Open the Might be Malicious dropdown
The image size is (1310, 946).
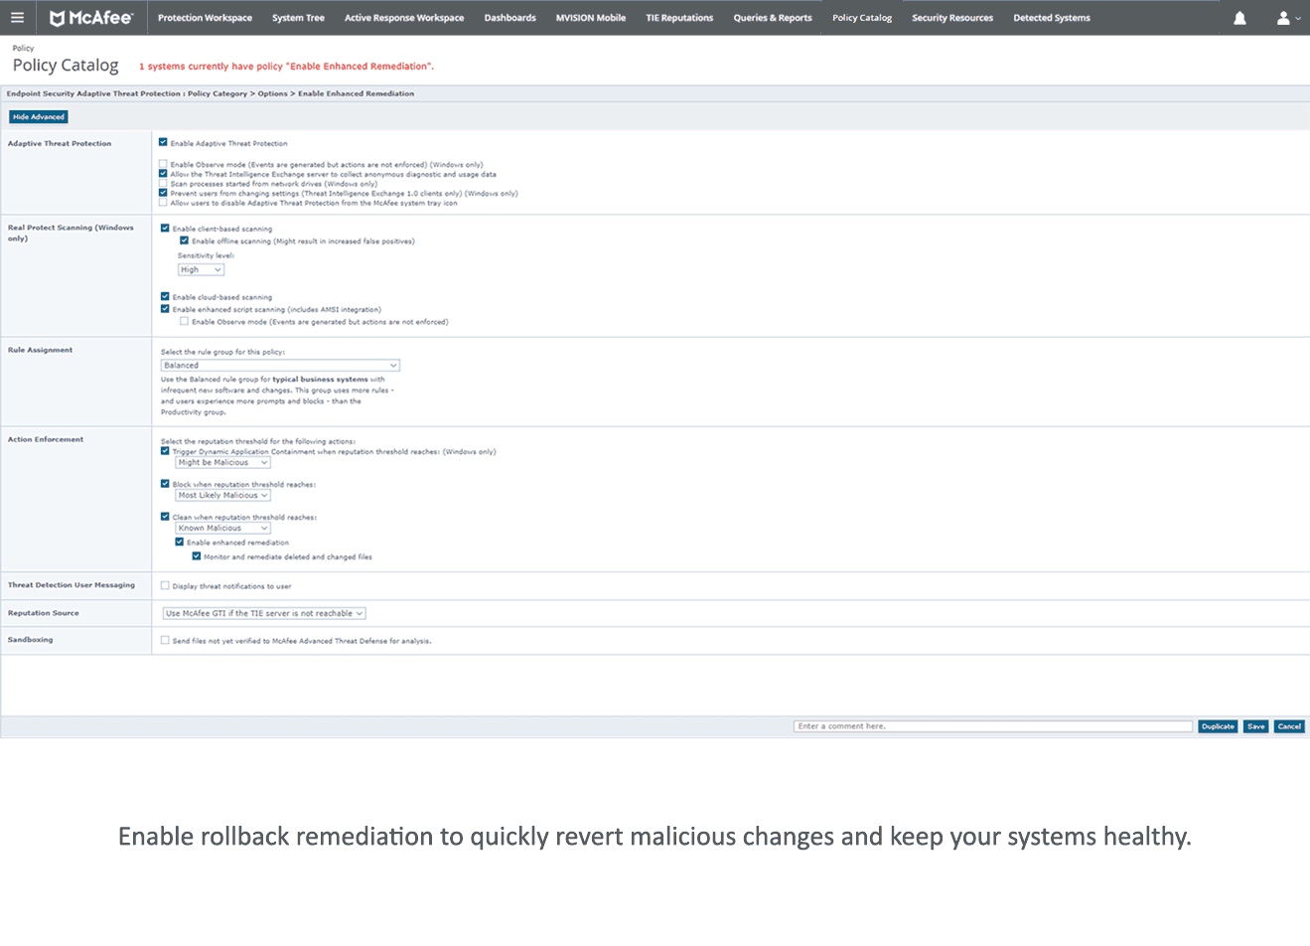(x=222, y=462)
